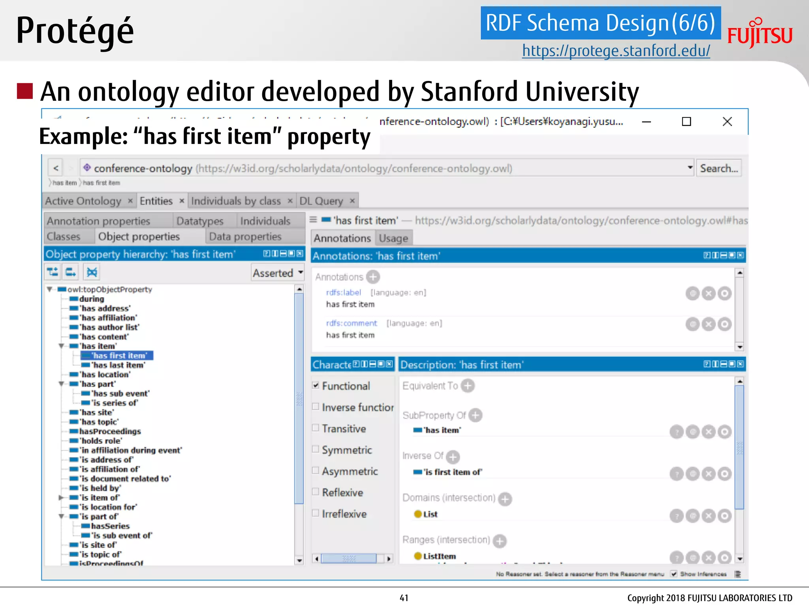
Task: Uncheck the Functional characteristic
Action: coord(316,385)
